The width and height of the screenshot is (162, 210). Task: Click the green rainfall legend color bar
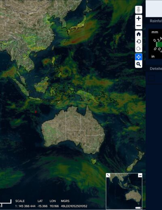(159, 44)
